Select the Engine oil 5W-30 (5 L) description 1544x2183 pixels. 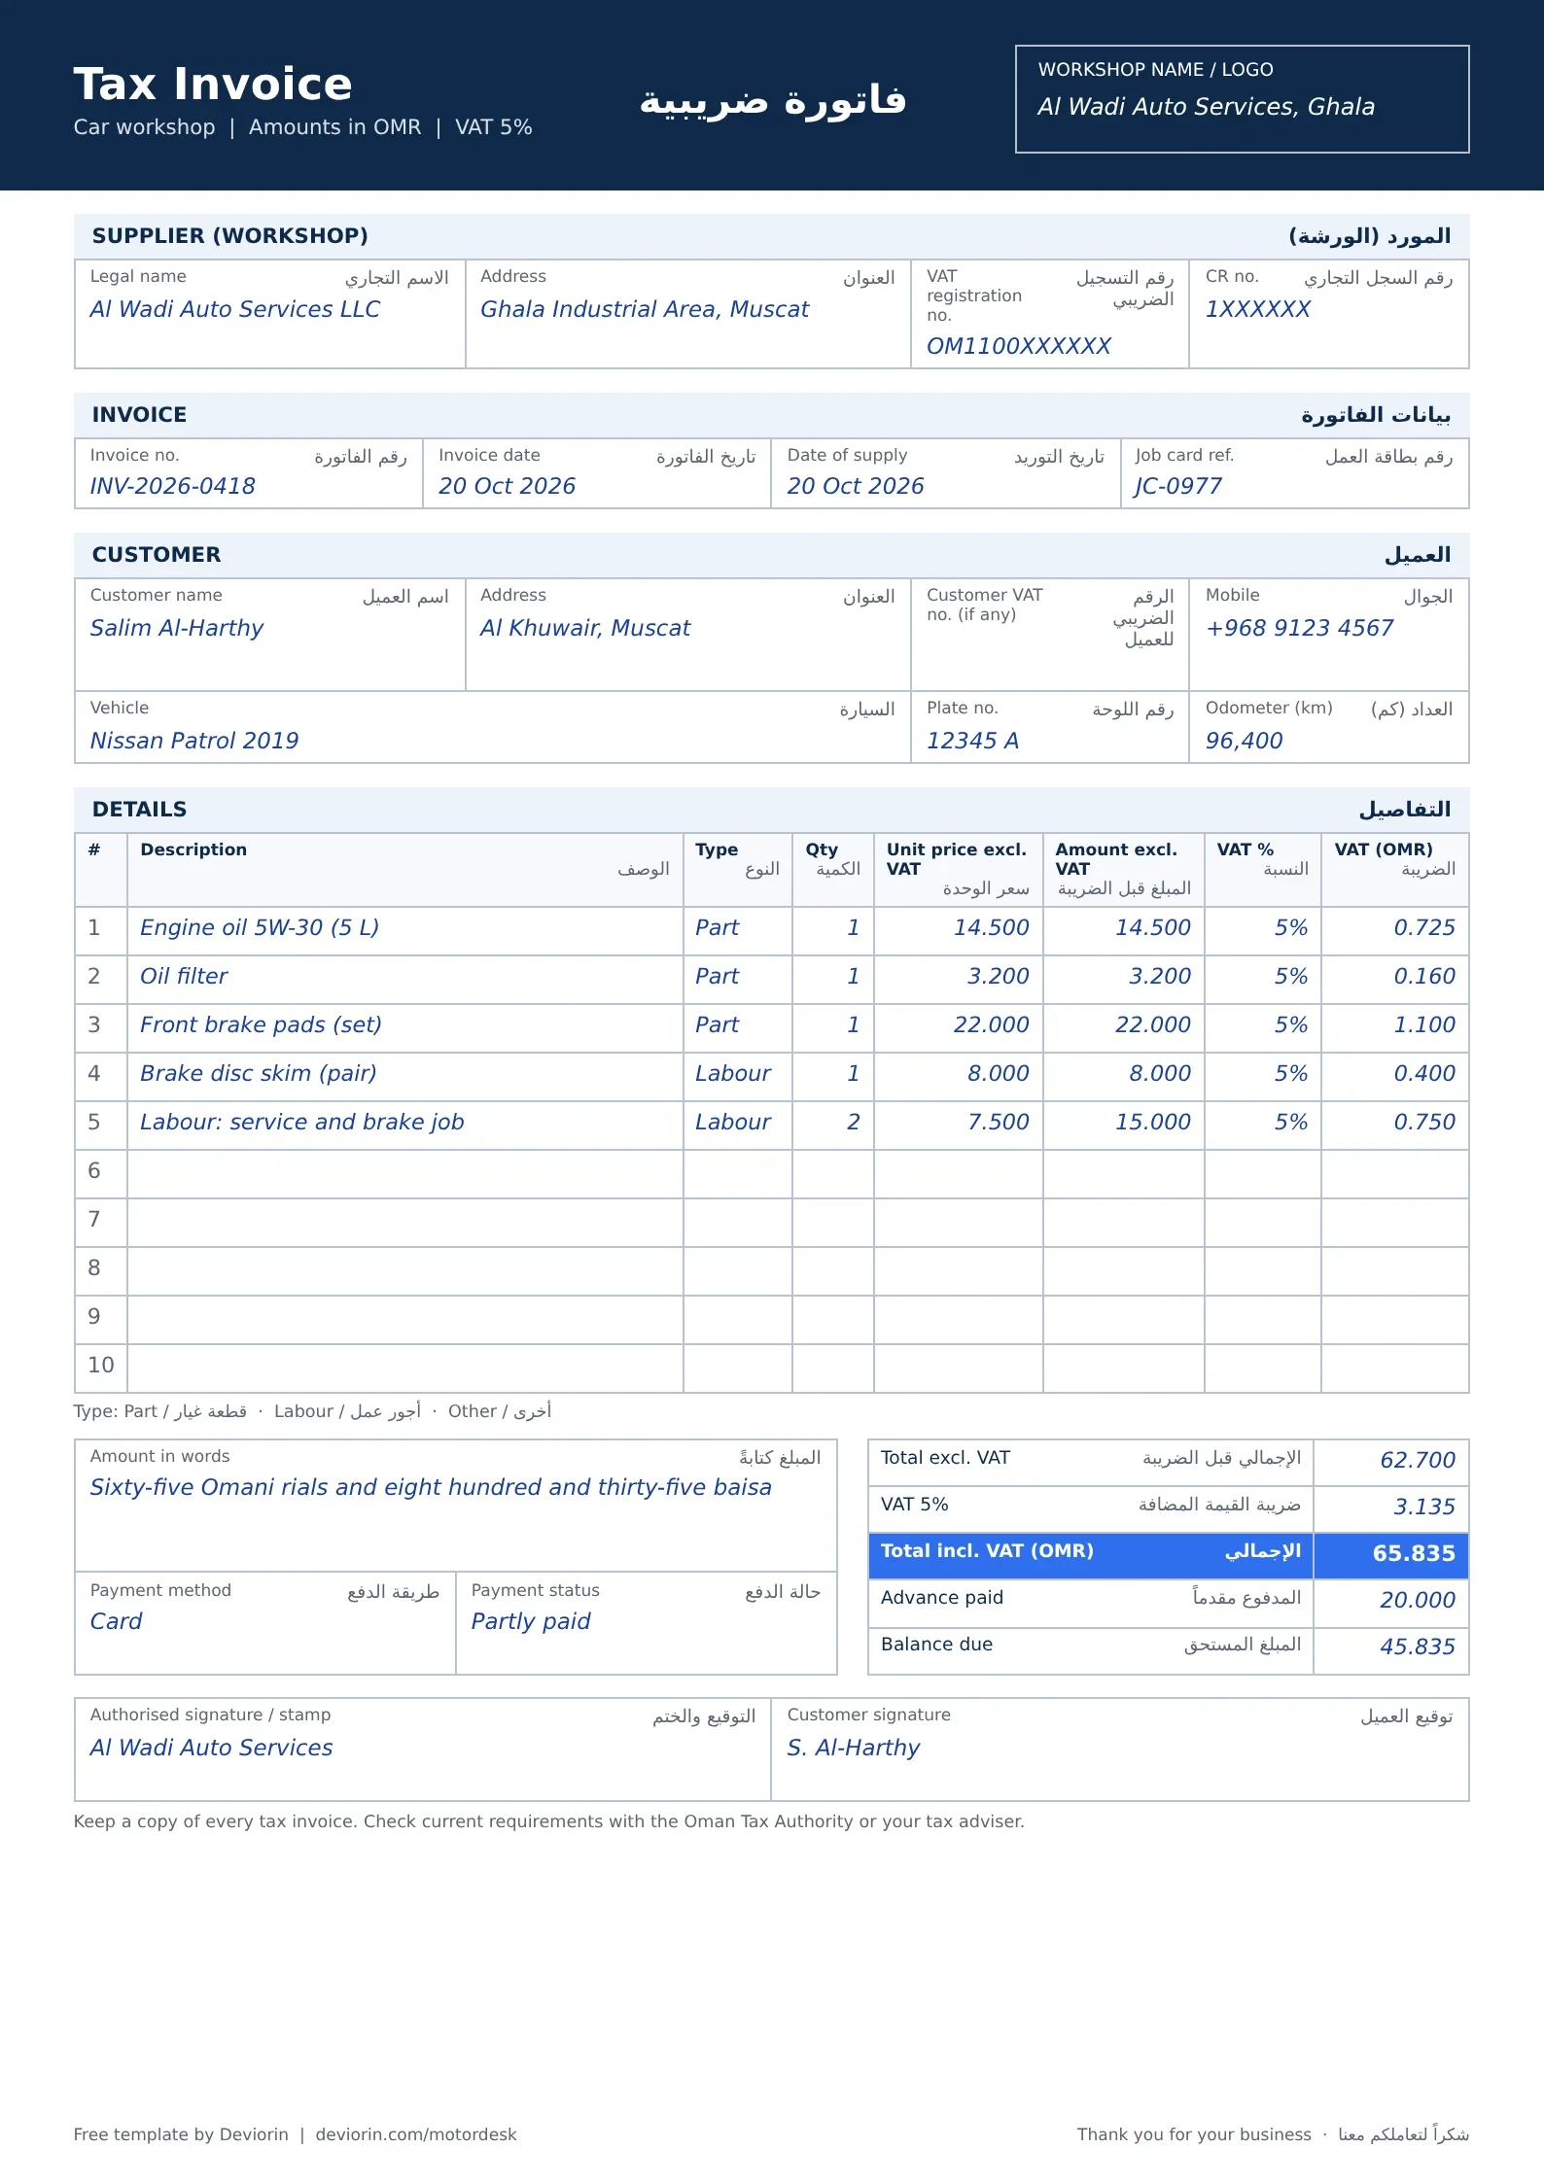point(260,927)
